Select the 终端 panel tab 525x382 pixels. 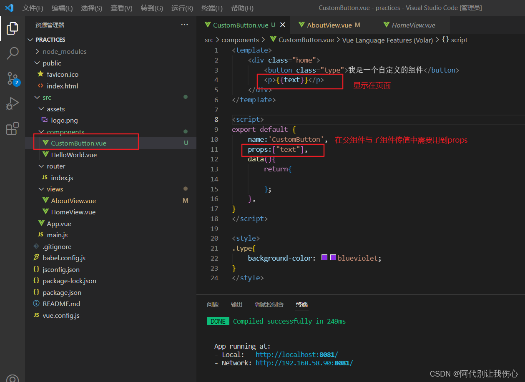pyautogui.click(x=302, y=304)
